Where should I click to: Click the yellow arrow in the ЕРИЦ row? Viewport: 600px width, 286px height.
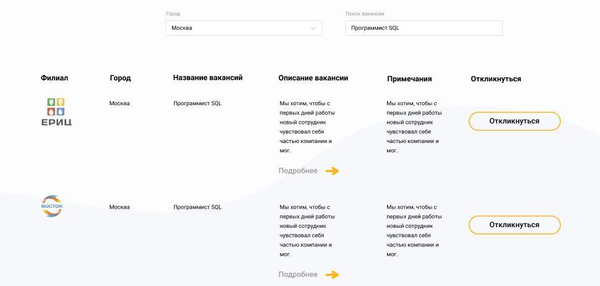pos(333,171)
